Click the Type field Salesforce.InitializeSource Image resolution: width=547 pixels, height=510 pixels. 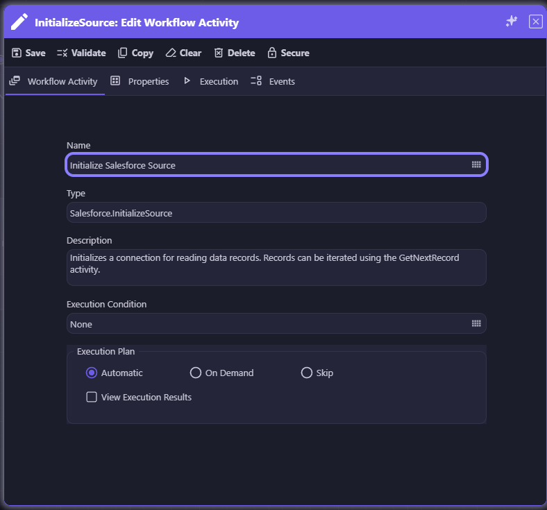point(276,212)
